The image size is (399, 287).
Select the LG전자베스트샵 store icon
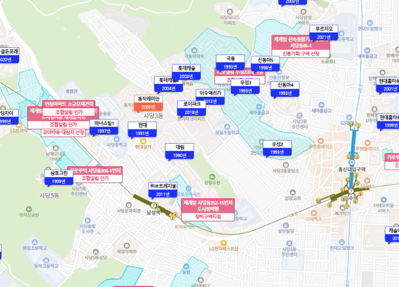223,243
